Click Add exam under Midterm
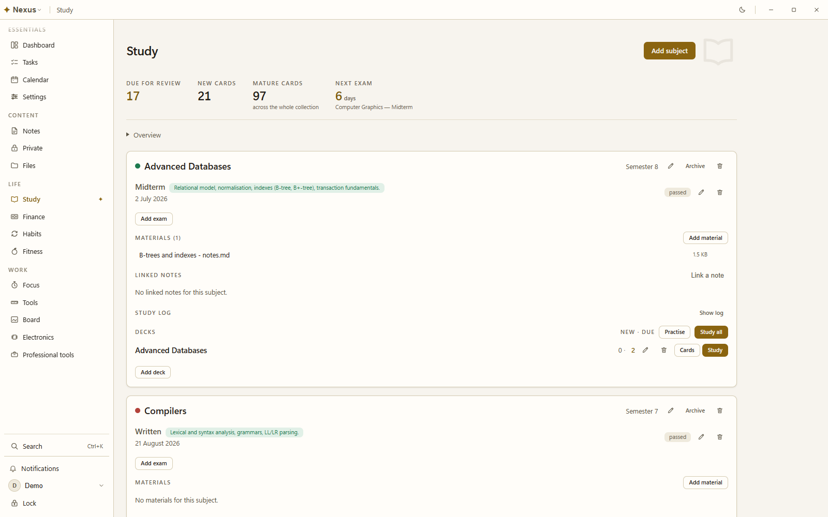 [x=154, y=219]
